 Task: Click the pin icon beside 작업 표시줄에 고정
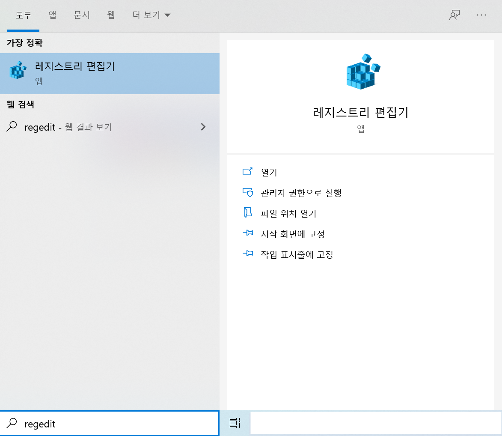[248, 254]
